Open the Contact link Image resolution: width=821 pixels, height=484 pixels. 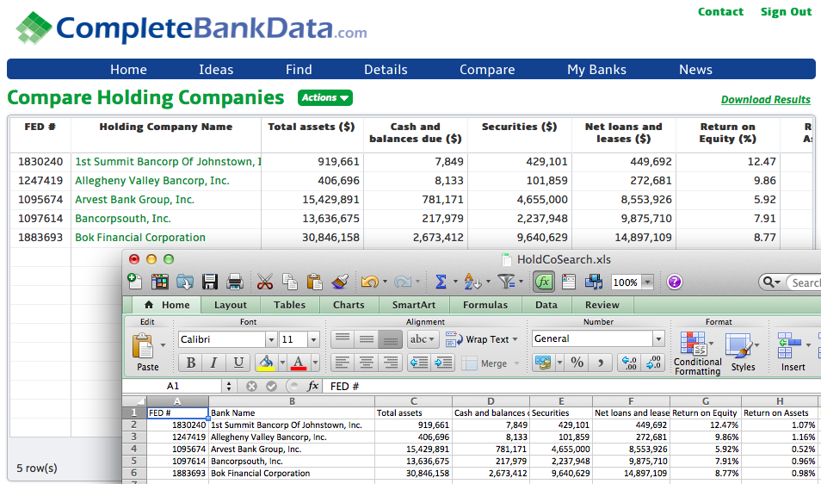720,11
